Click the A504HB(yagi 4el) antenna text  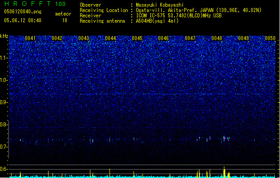[x=157, y=21]
